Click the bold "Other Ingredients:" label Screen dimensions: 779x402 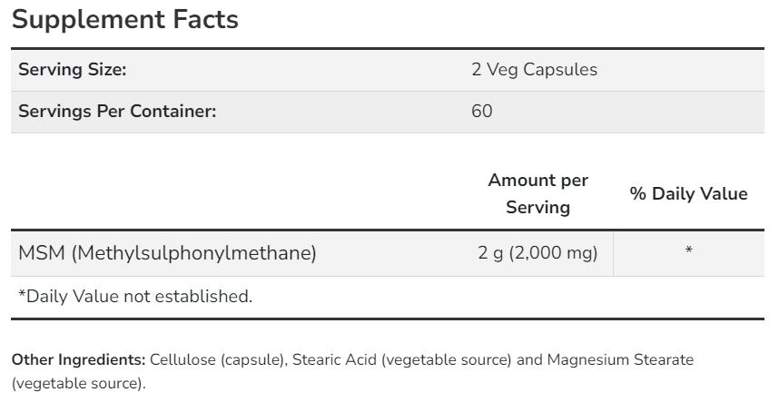[x=78, y=360]
